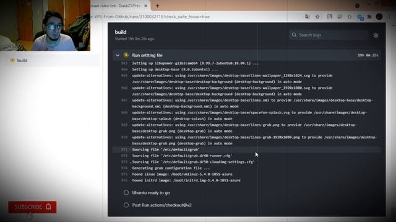Image resolution: width=396 pixels, height=222 pixels.
Task: Open browser menu three-dots icon
Action: pyautogui.click(x=389, y=17)
